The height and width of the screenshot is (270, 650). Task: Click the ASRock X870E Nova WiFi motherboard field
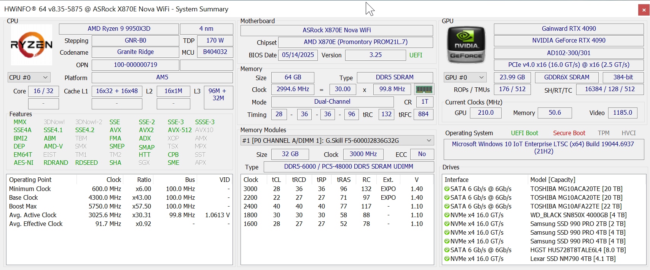coord(336,30)
